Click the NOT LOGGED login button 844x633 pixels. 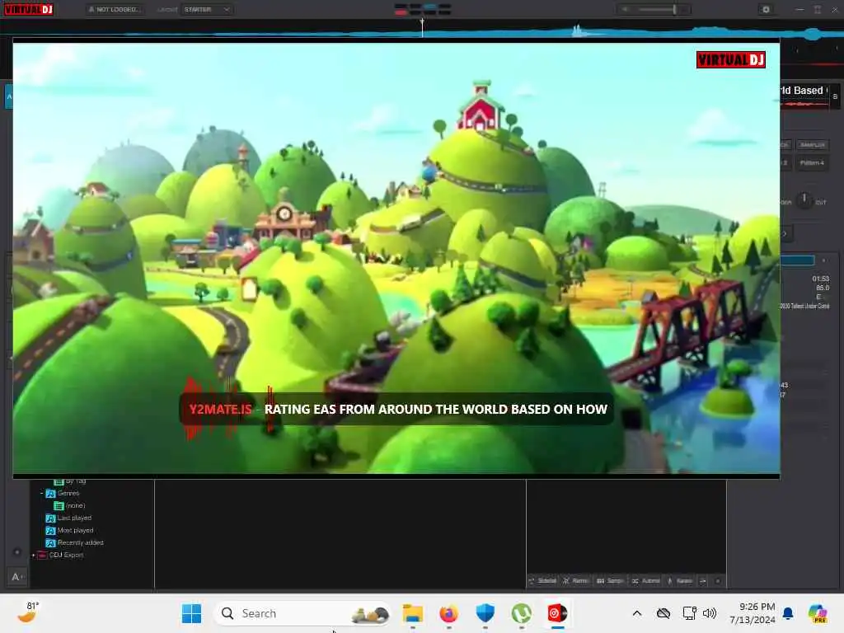click(x=115, y=9)
